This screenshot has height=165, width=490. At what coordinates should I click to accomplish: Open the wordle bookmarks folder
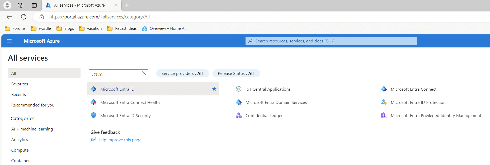coord(41,28)
